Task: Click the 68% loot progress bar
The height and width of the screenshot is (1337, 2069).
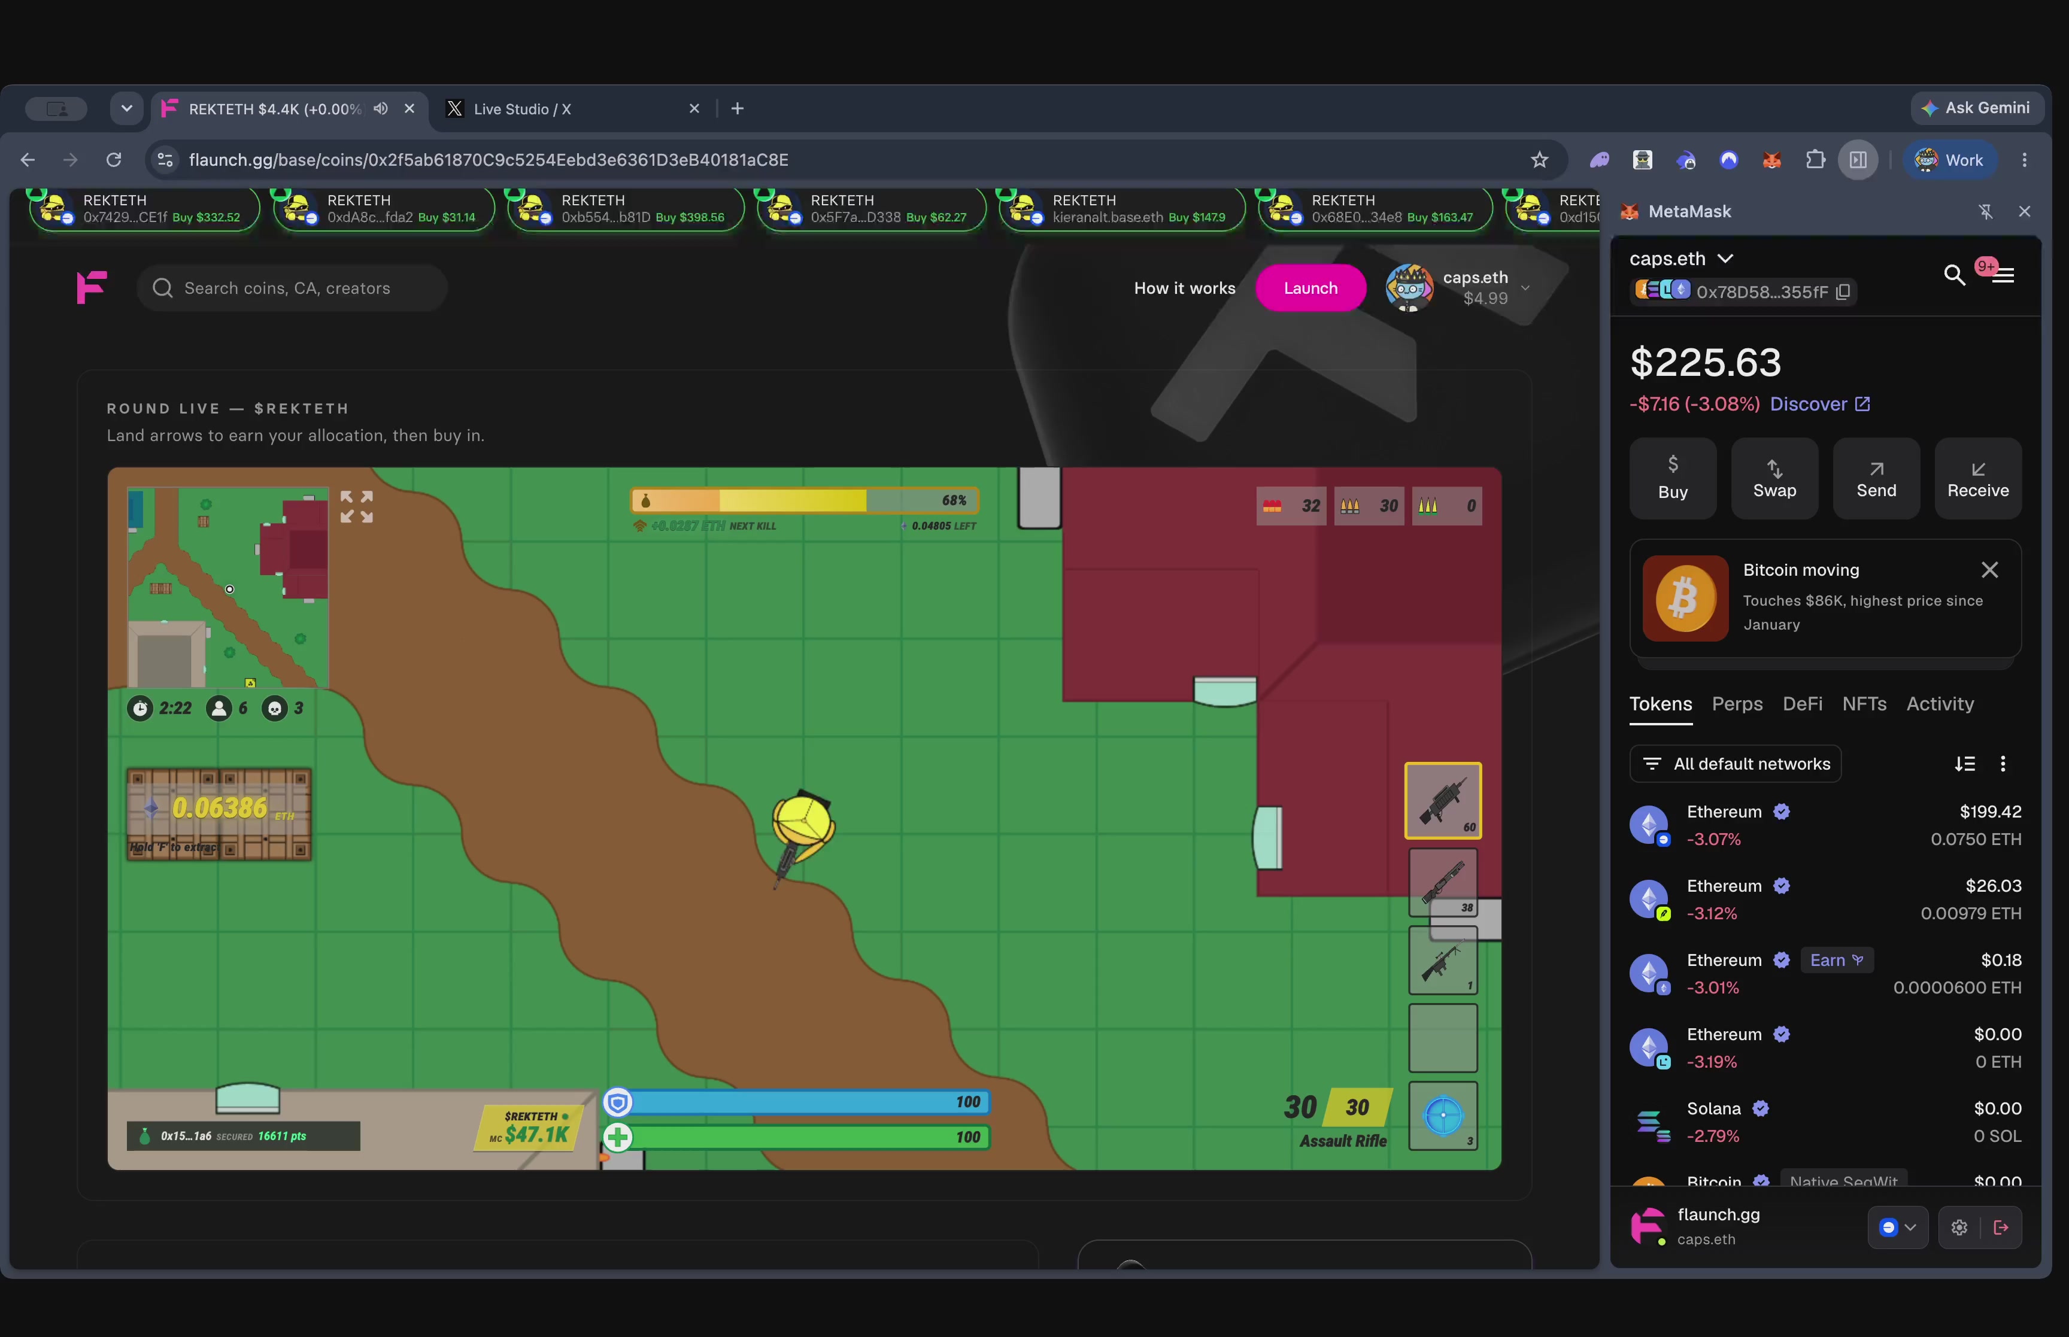Action: tap(805, 501)
